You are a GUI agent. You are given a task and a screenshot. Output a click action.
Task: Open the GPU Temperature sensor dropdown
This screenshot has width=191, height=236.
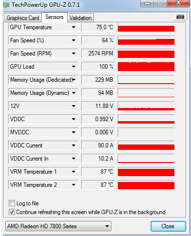(73, 27)
